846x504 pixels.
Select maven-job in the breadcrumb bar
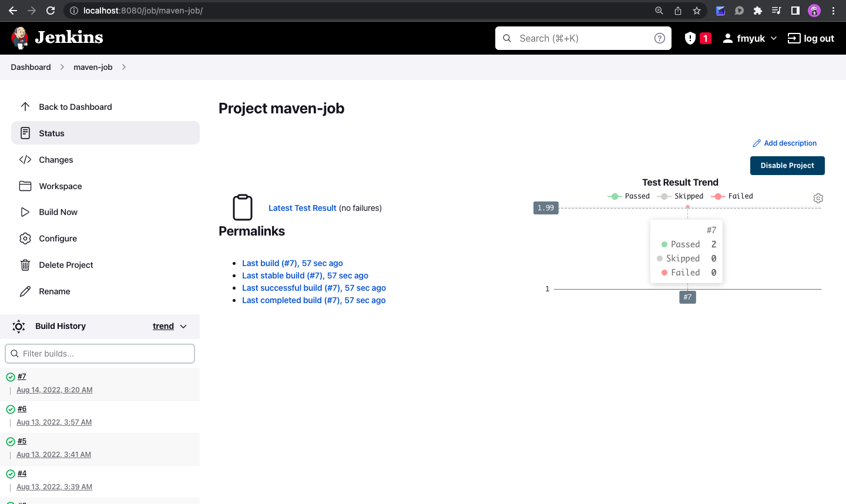click(x=92, y=67)
